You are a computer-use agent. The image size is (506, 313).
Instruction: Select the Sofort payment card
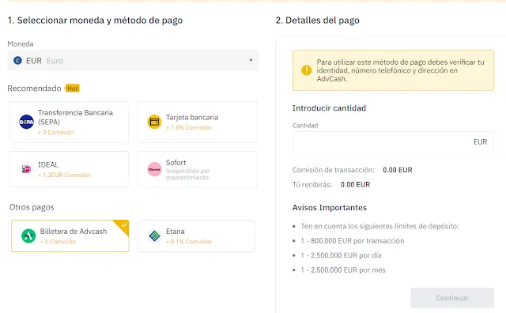coord(197,169)
